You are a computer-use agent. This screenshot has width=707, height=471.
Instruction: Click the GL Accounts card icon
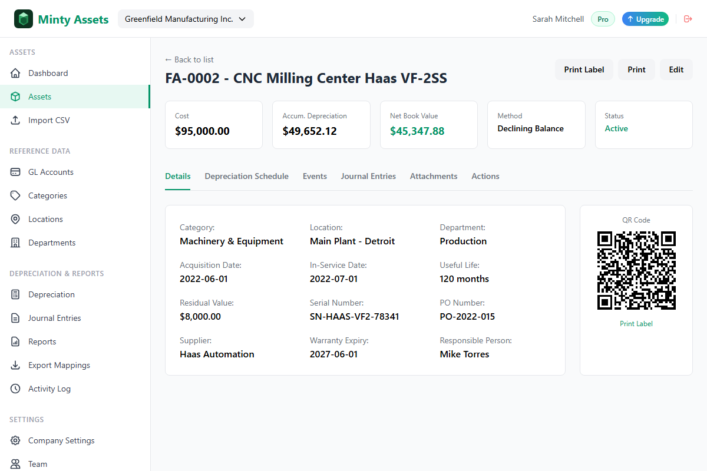[x=16, y=172]
